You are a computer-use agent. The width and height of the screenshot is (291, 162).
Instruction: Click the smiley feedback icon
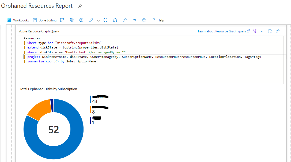(144, 20)
